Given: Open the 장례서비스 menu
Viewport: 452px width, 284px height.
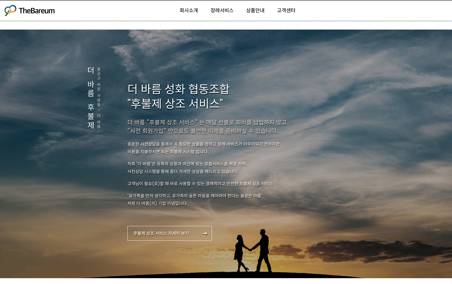Looking at the screenshot, I should click(222, 10).
